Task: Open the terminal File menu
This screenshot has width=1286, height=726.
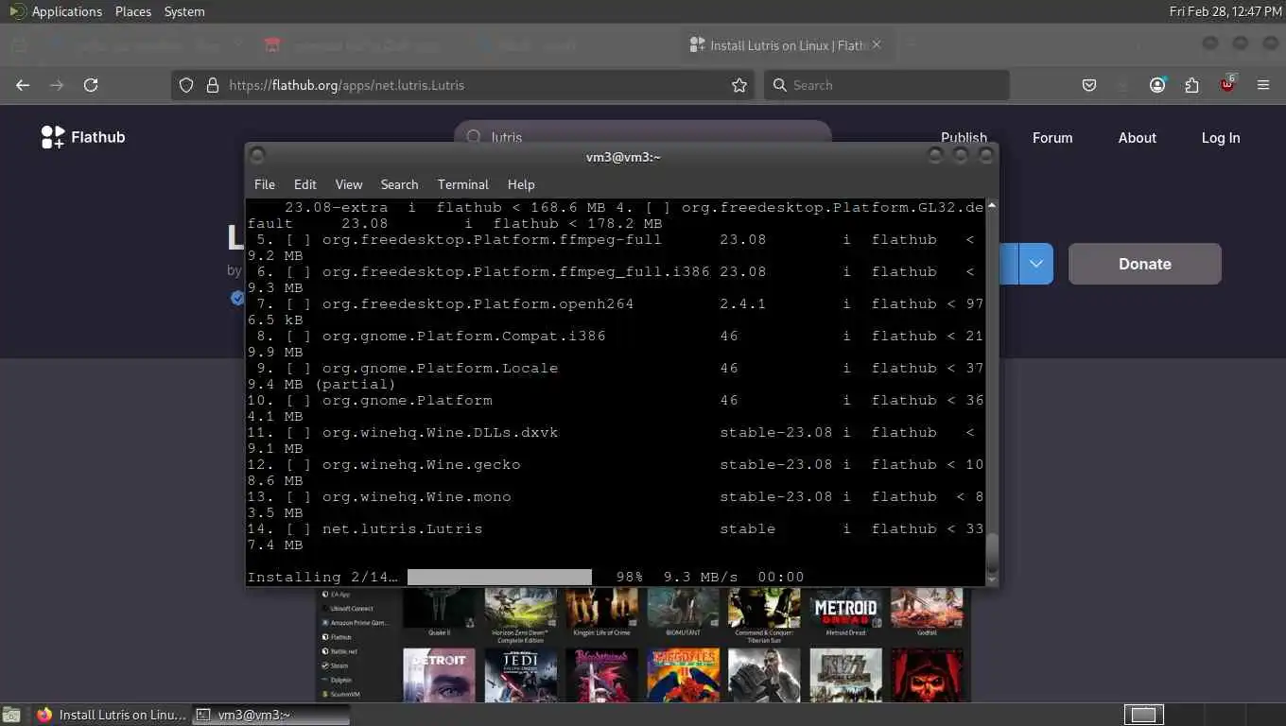Action: [x=265, y=184]
